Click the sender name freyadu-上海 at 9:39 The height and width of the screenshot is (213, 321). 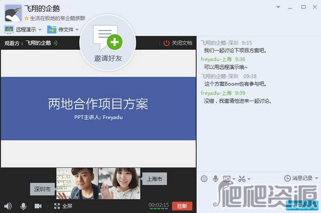(216, 93)
